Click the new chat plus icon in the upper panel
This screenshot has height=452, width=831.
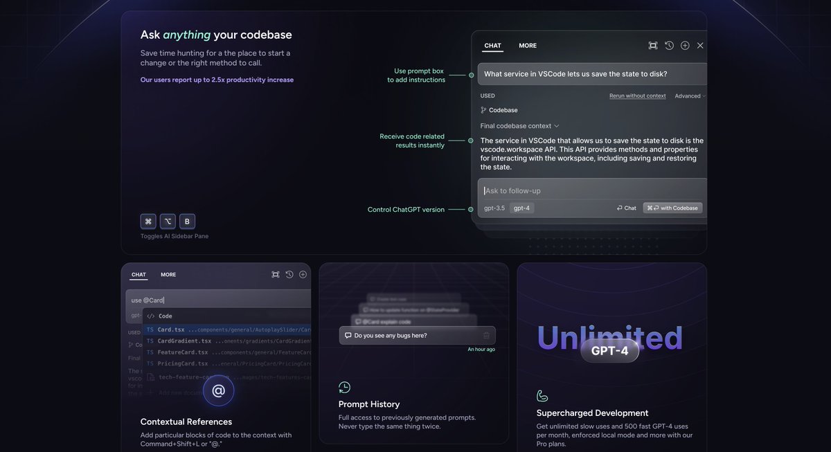(x=685, y=46)
